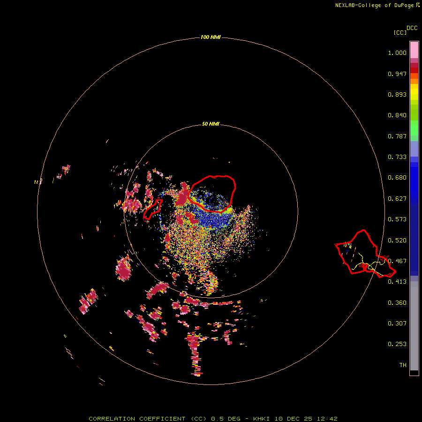Click the 0.893 legend value
Viewport: 422px width, 422px height.
coord(397,94)
